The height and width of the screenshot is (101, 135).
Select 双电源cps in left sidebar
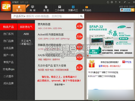8,69
